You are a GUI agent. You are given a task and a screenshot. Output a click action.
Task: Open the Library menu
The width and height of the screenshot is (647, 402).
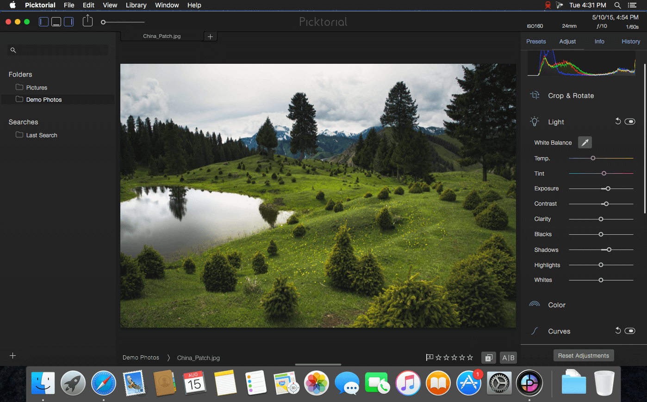coord(136,5)
